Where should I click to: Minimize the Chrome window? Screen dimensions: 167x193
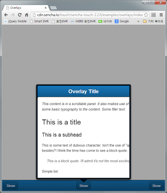tap(145, 3)
